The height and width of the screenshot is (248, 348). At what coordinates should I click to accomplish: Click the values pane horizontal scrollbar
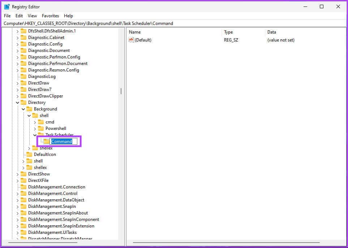tap(226, 243)
